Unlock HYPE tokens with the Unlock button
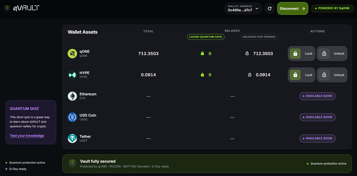357x176 pixels. 332,75
